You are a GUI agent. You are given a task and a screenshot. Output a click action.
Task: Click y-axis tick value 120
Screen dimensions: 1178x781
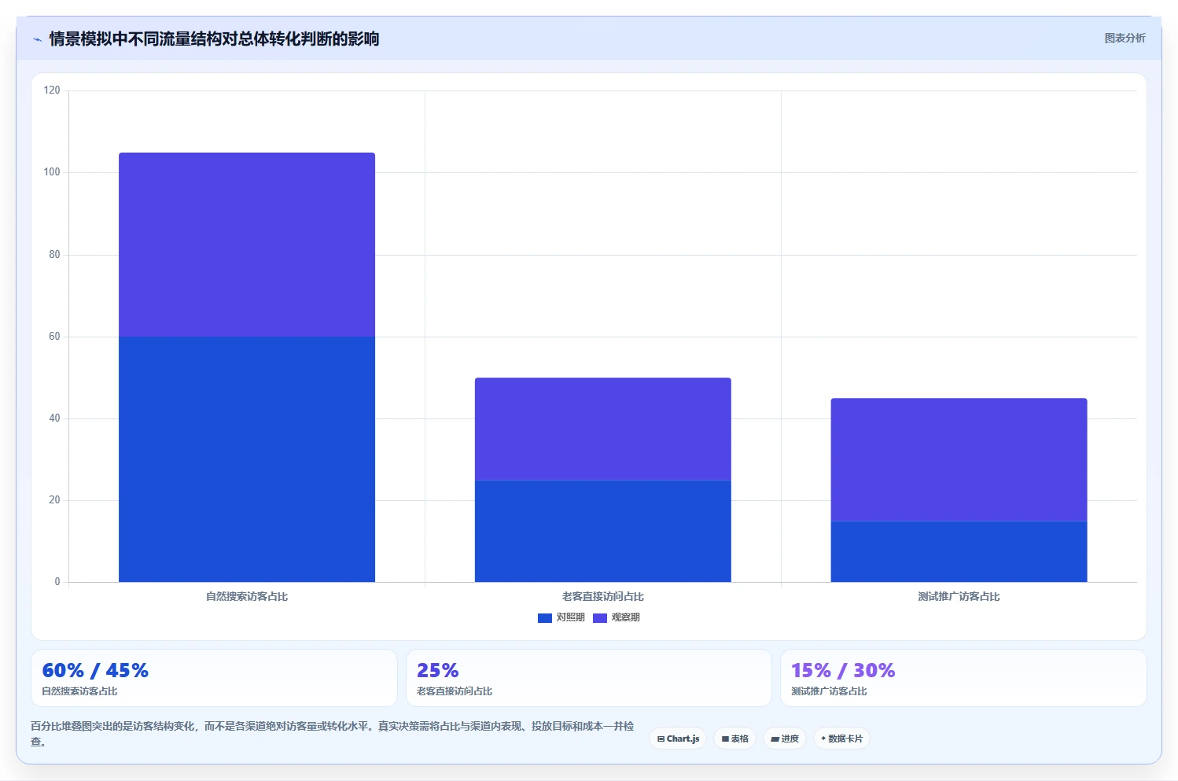point(52,90)
